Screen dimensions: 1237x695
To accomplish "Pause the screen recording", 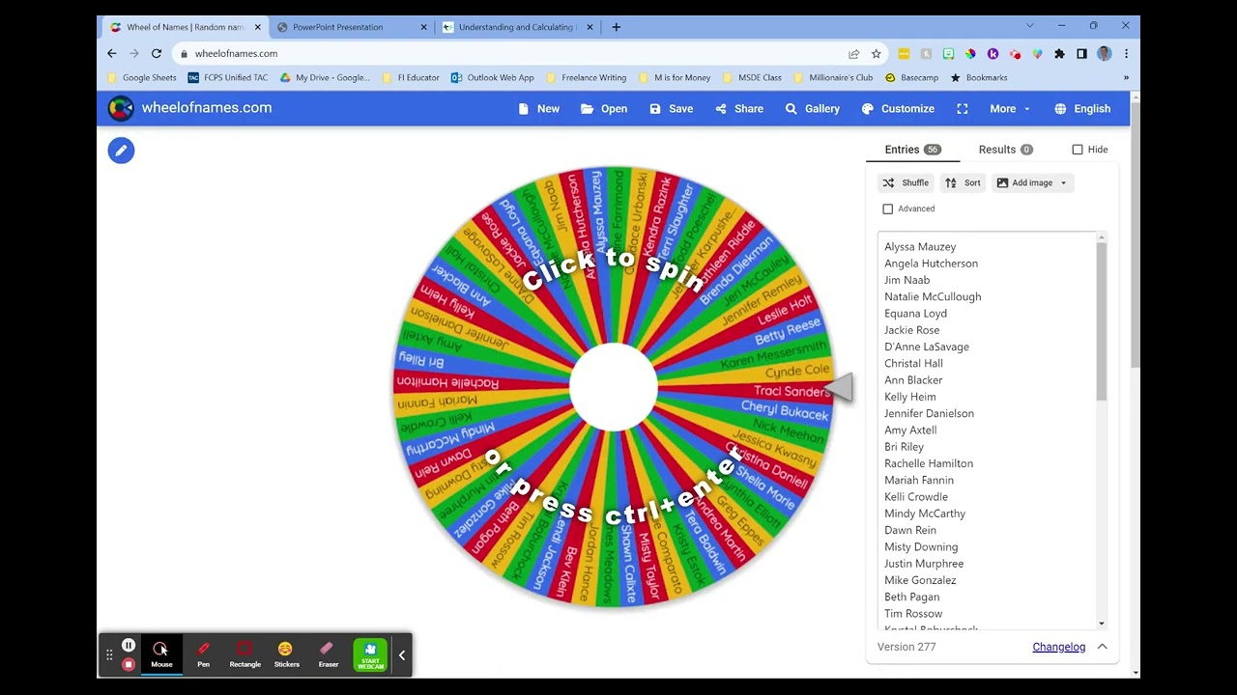I will tap(129, 645).
